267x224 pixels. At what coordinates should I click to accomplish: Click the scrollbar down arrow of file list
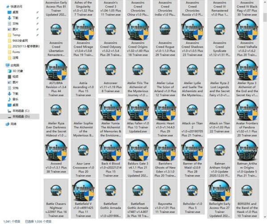265,217
